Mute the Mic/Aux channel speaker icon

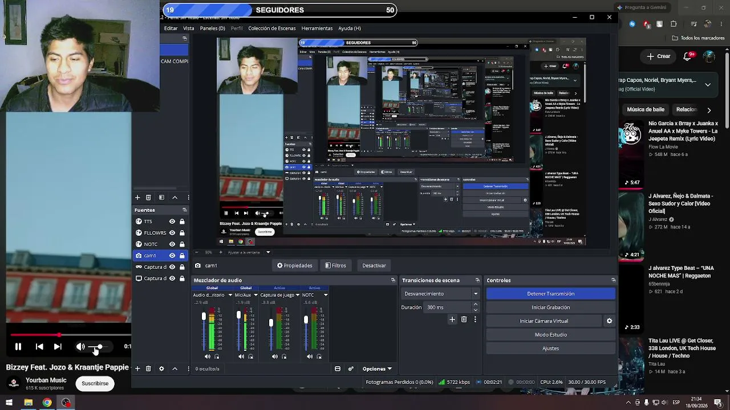click(241, 356)
